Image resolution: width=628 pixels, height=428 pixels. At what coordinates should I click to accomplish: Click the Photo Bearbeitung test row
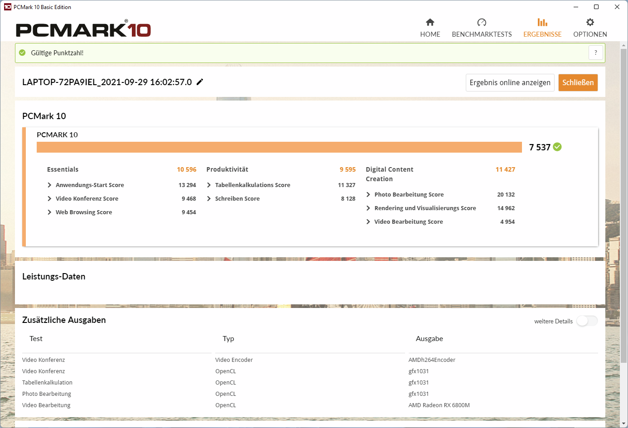pos(47,394)
